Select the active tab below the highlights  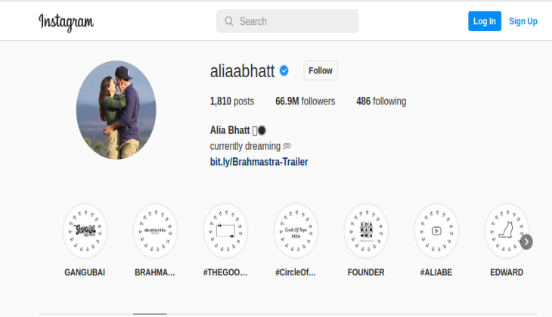150,313
